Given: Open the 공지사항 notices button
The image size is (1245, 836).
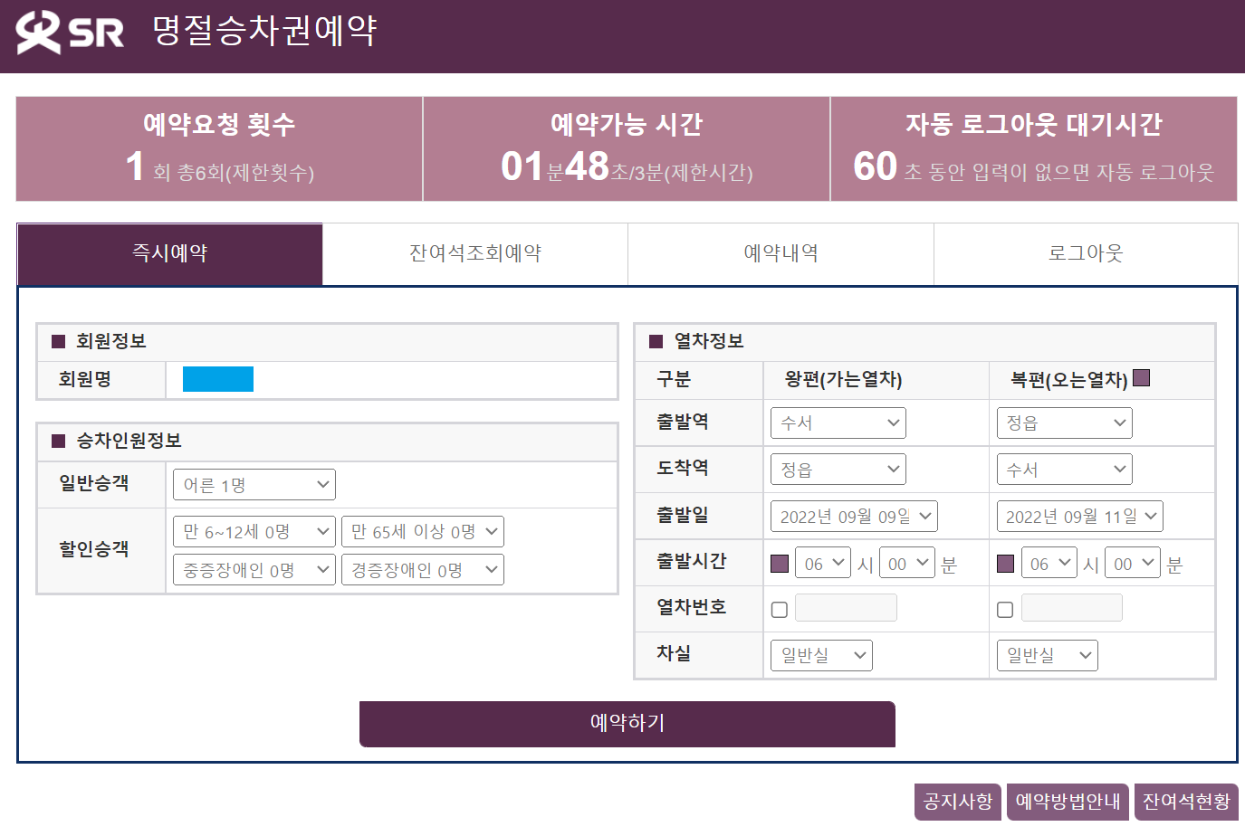Looking at the screenshot, I should click(x=957, y=802).
